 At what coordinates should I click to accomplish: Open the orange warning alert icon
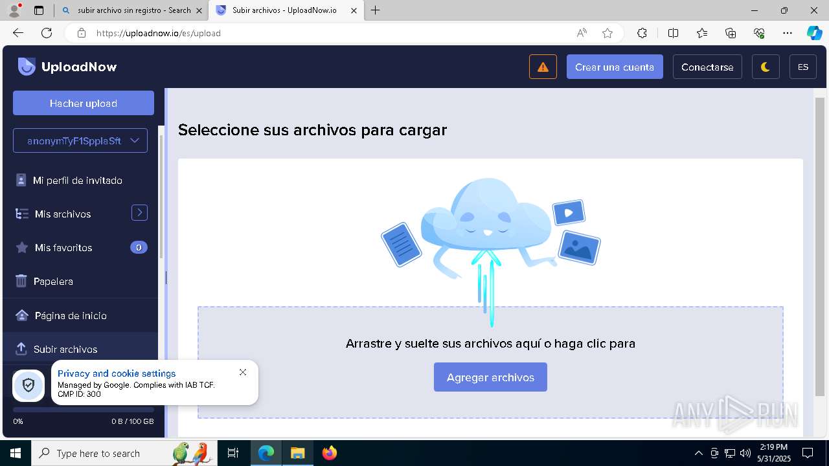click(543, 67)
